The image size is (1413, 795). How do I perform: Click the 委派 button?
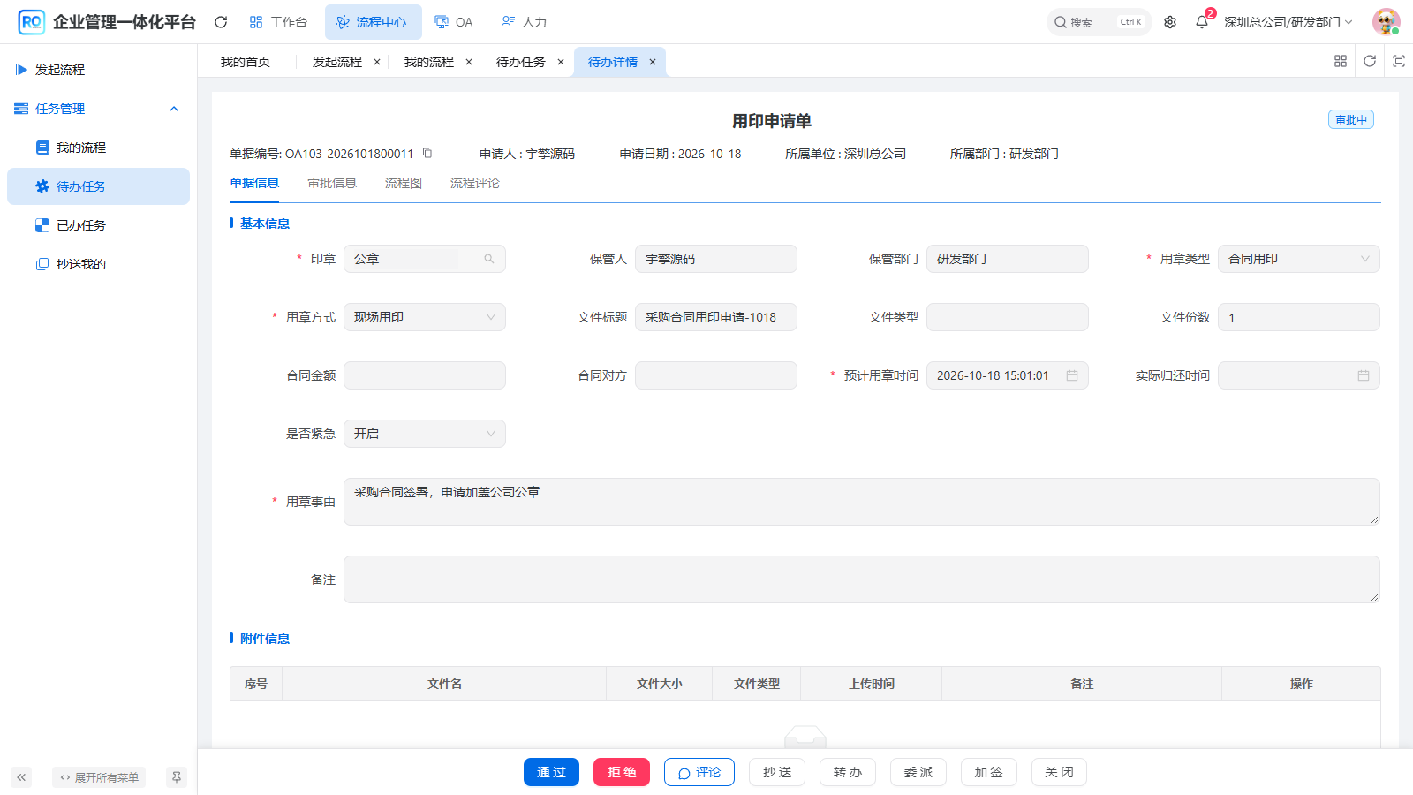[918, 772]
